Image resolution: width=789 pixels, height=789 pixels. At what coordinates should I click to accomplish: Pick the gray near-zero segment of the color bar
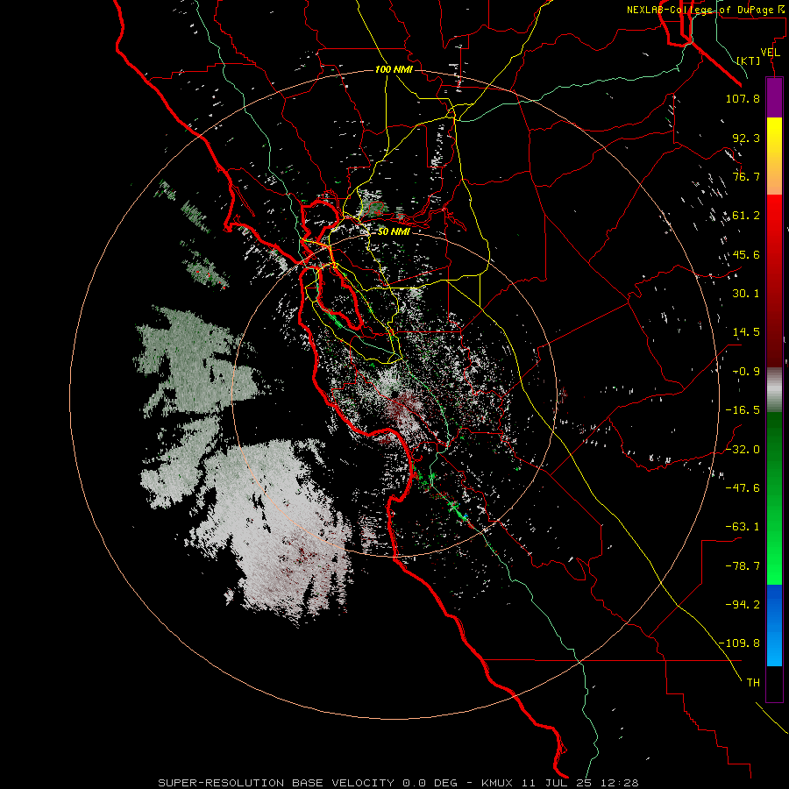tap(774, 390)
